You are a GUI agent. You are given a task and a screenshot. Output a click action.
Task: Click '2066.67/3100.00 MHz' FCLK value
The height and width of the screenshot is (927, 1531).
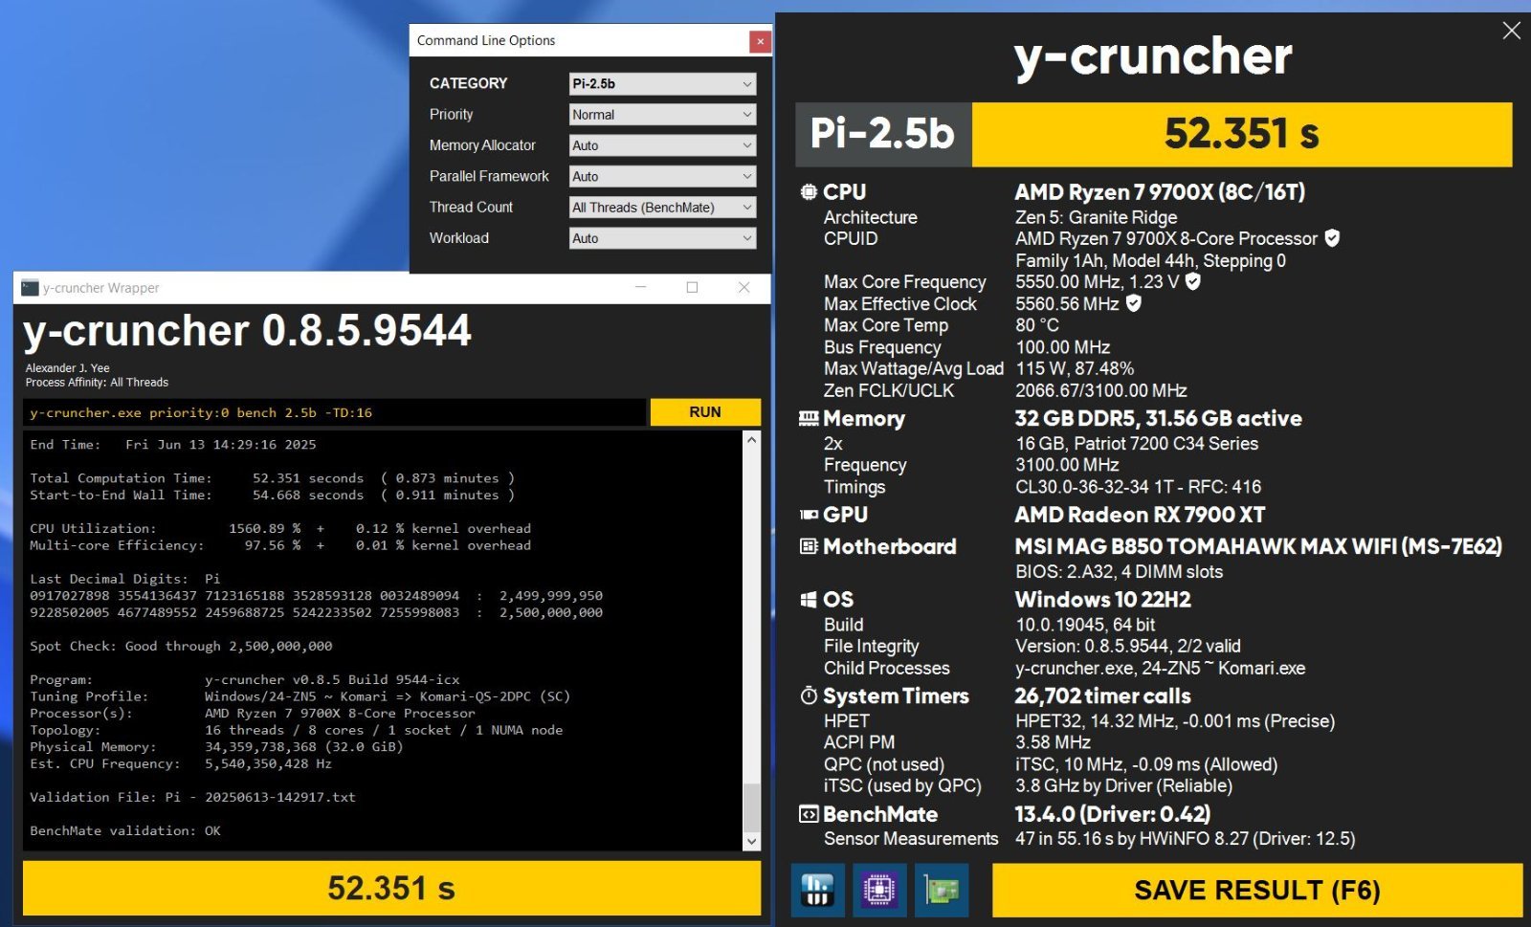(1101, 390)
